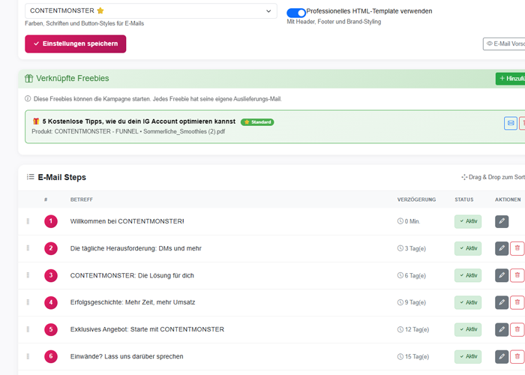The width and height of the screenshot is (525, 375).
Task: Select the 'CONTENTMONSTER: Die Lösung für dich' subject
Action: tap(132, 275)
